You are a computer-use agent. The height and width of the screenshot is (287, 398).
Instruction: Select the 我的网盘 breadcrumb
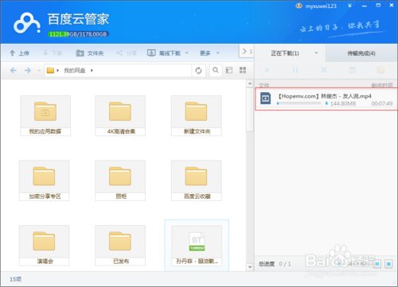pyautogui.click(x=75, y=71)
